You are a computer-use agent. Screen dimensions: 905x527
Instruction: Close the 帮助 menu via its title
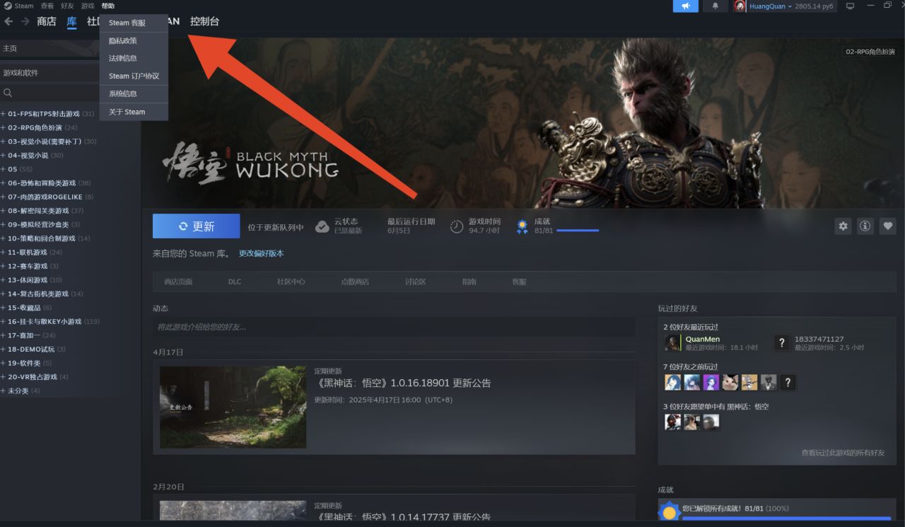[x=108, y=6]
